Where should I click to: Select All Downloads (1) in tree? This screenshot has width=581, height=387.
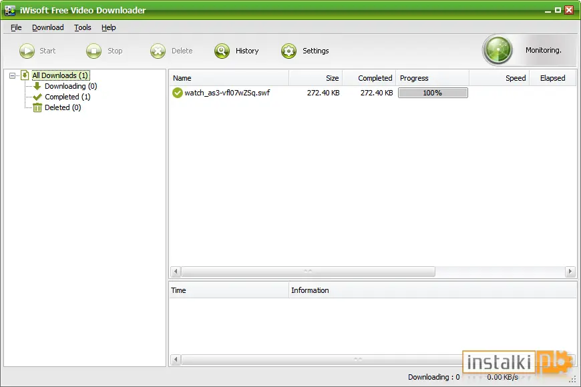tap(60, 75)
